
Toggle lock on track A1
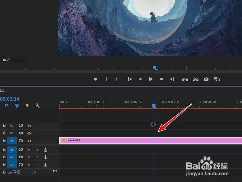coord(4,149)
